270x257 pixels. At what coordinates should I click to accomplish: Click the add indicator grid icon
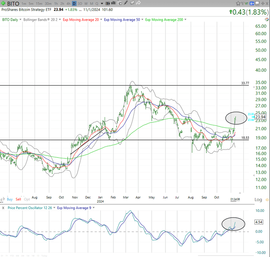119,3
